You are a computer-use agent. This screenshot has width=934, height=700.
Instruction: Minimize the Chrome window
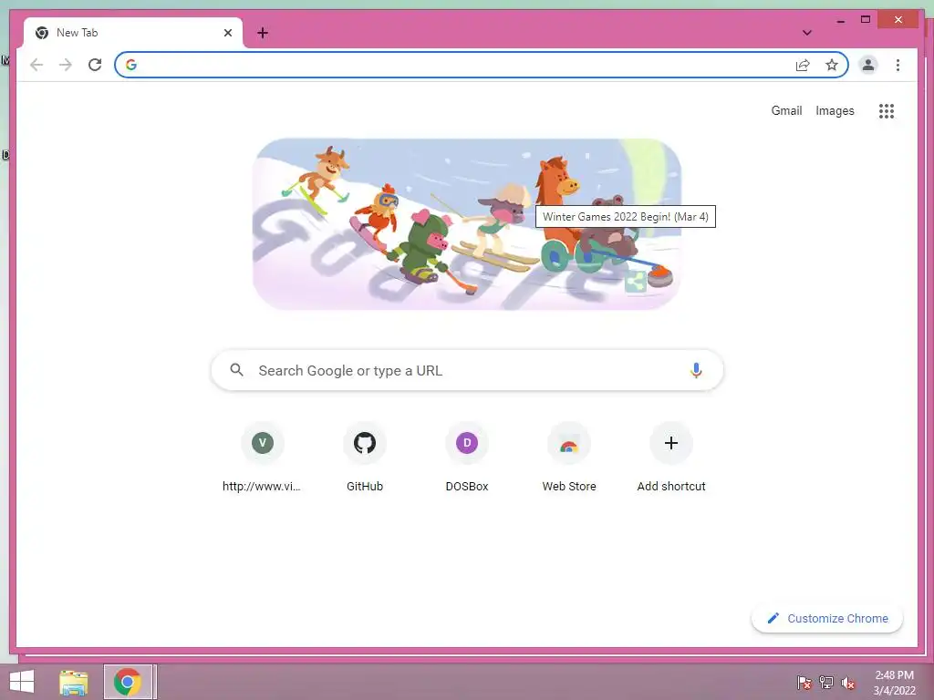(x=840, y=20)
